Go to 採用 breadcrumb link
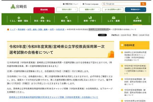 [52, 29]
